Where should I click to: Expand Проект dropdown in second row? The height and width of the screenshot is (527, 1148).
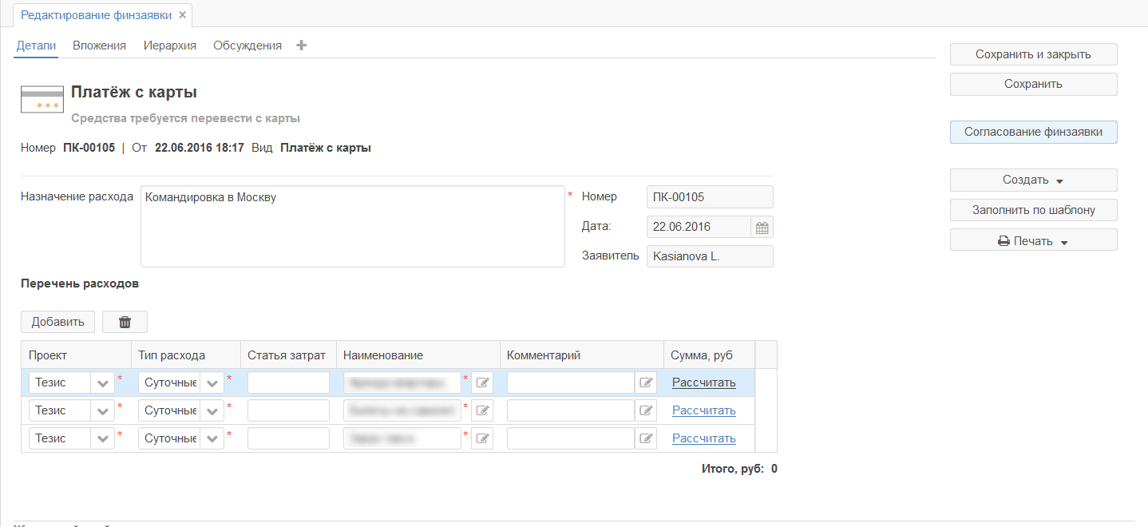[103, 410]
